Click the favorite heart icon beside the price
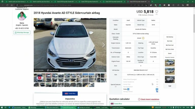Image resolution: width=195 pixels, height=109 pixels. (x=157, y=12)
